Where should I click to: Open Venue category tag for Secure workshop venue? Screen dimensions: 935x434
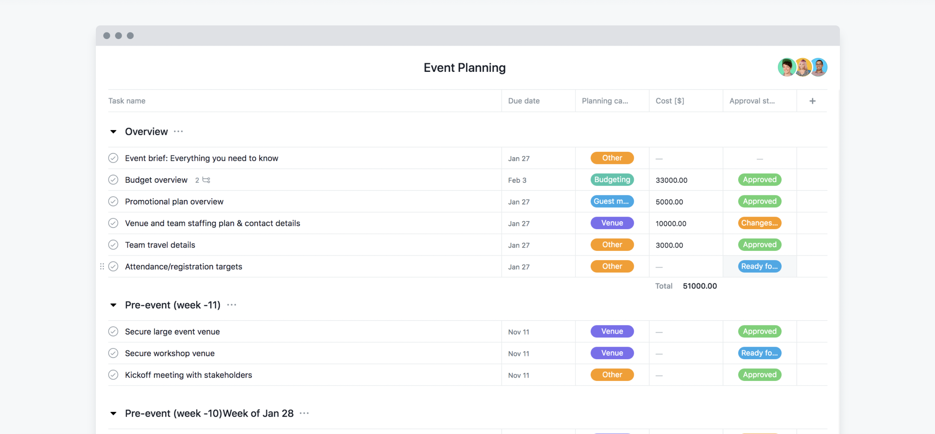click(612, 353)
